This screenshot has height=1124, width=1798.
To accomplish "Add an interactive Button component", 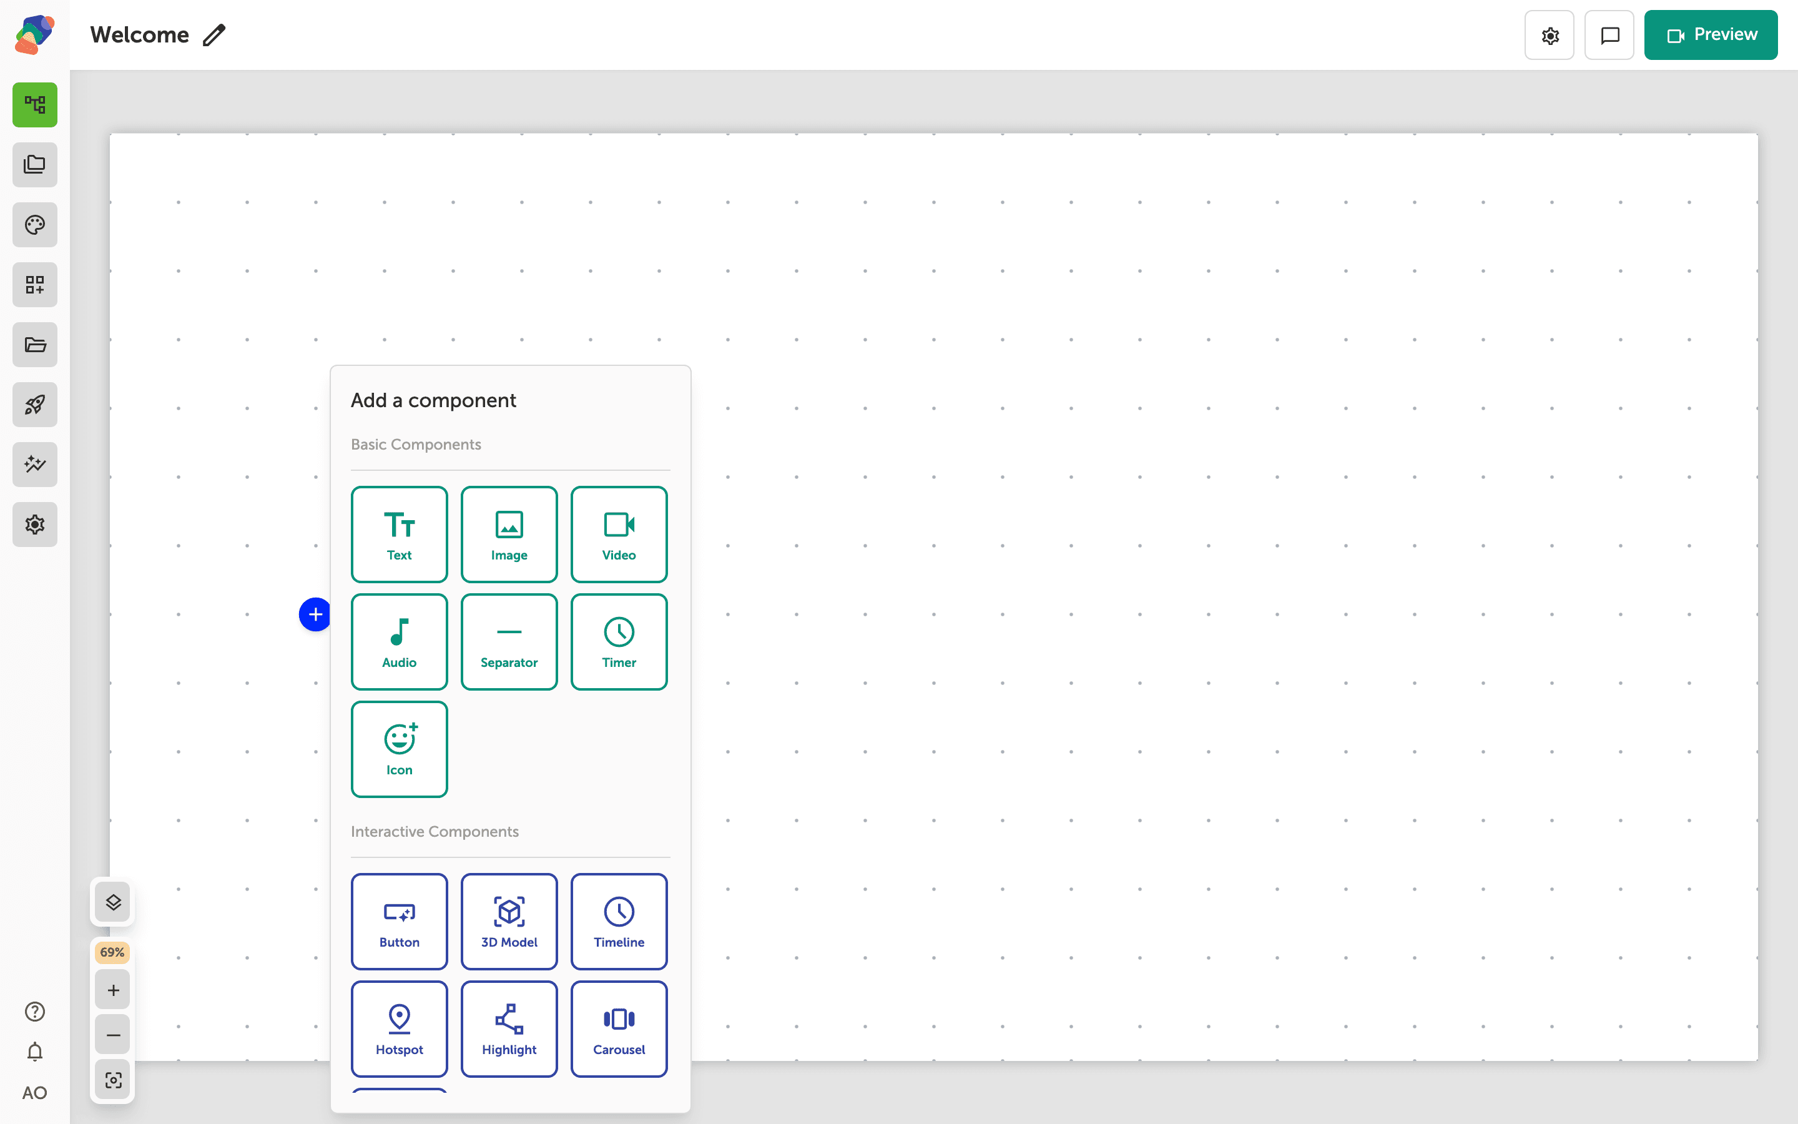I will pos(399,921).
